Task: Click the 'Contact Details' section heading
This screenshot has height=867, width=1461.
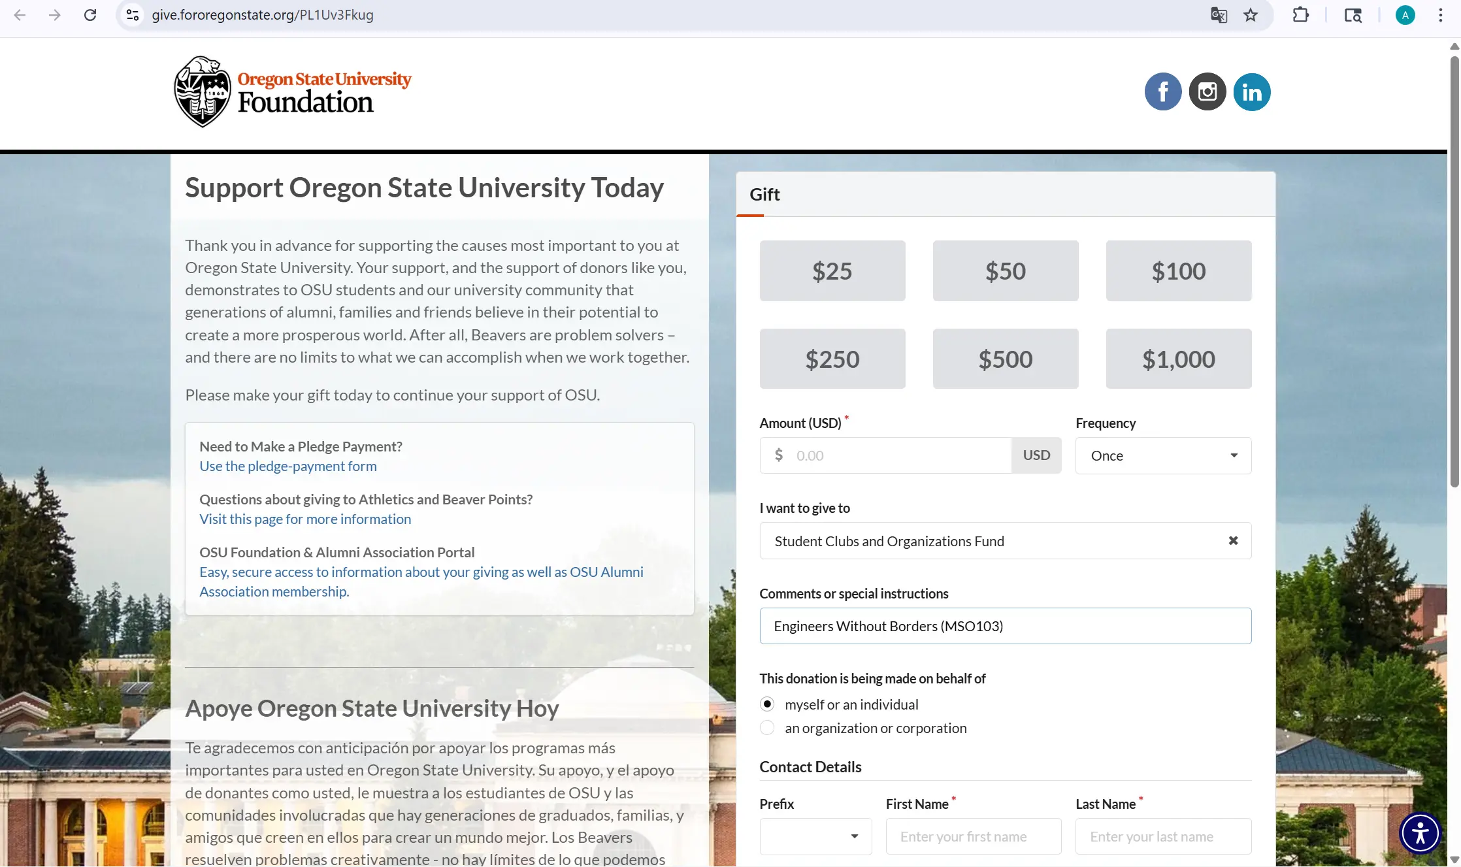Action: pos(810,766)
